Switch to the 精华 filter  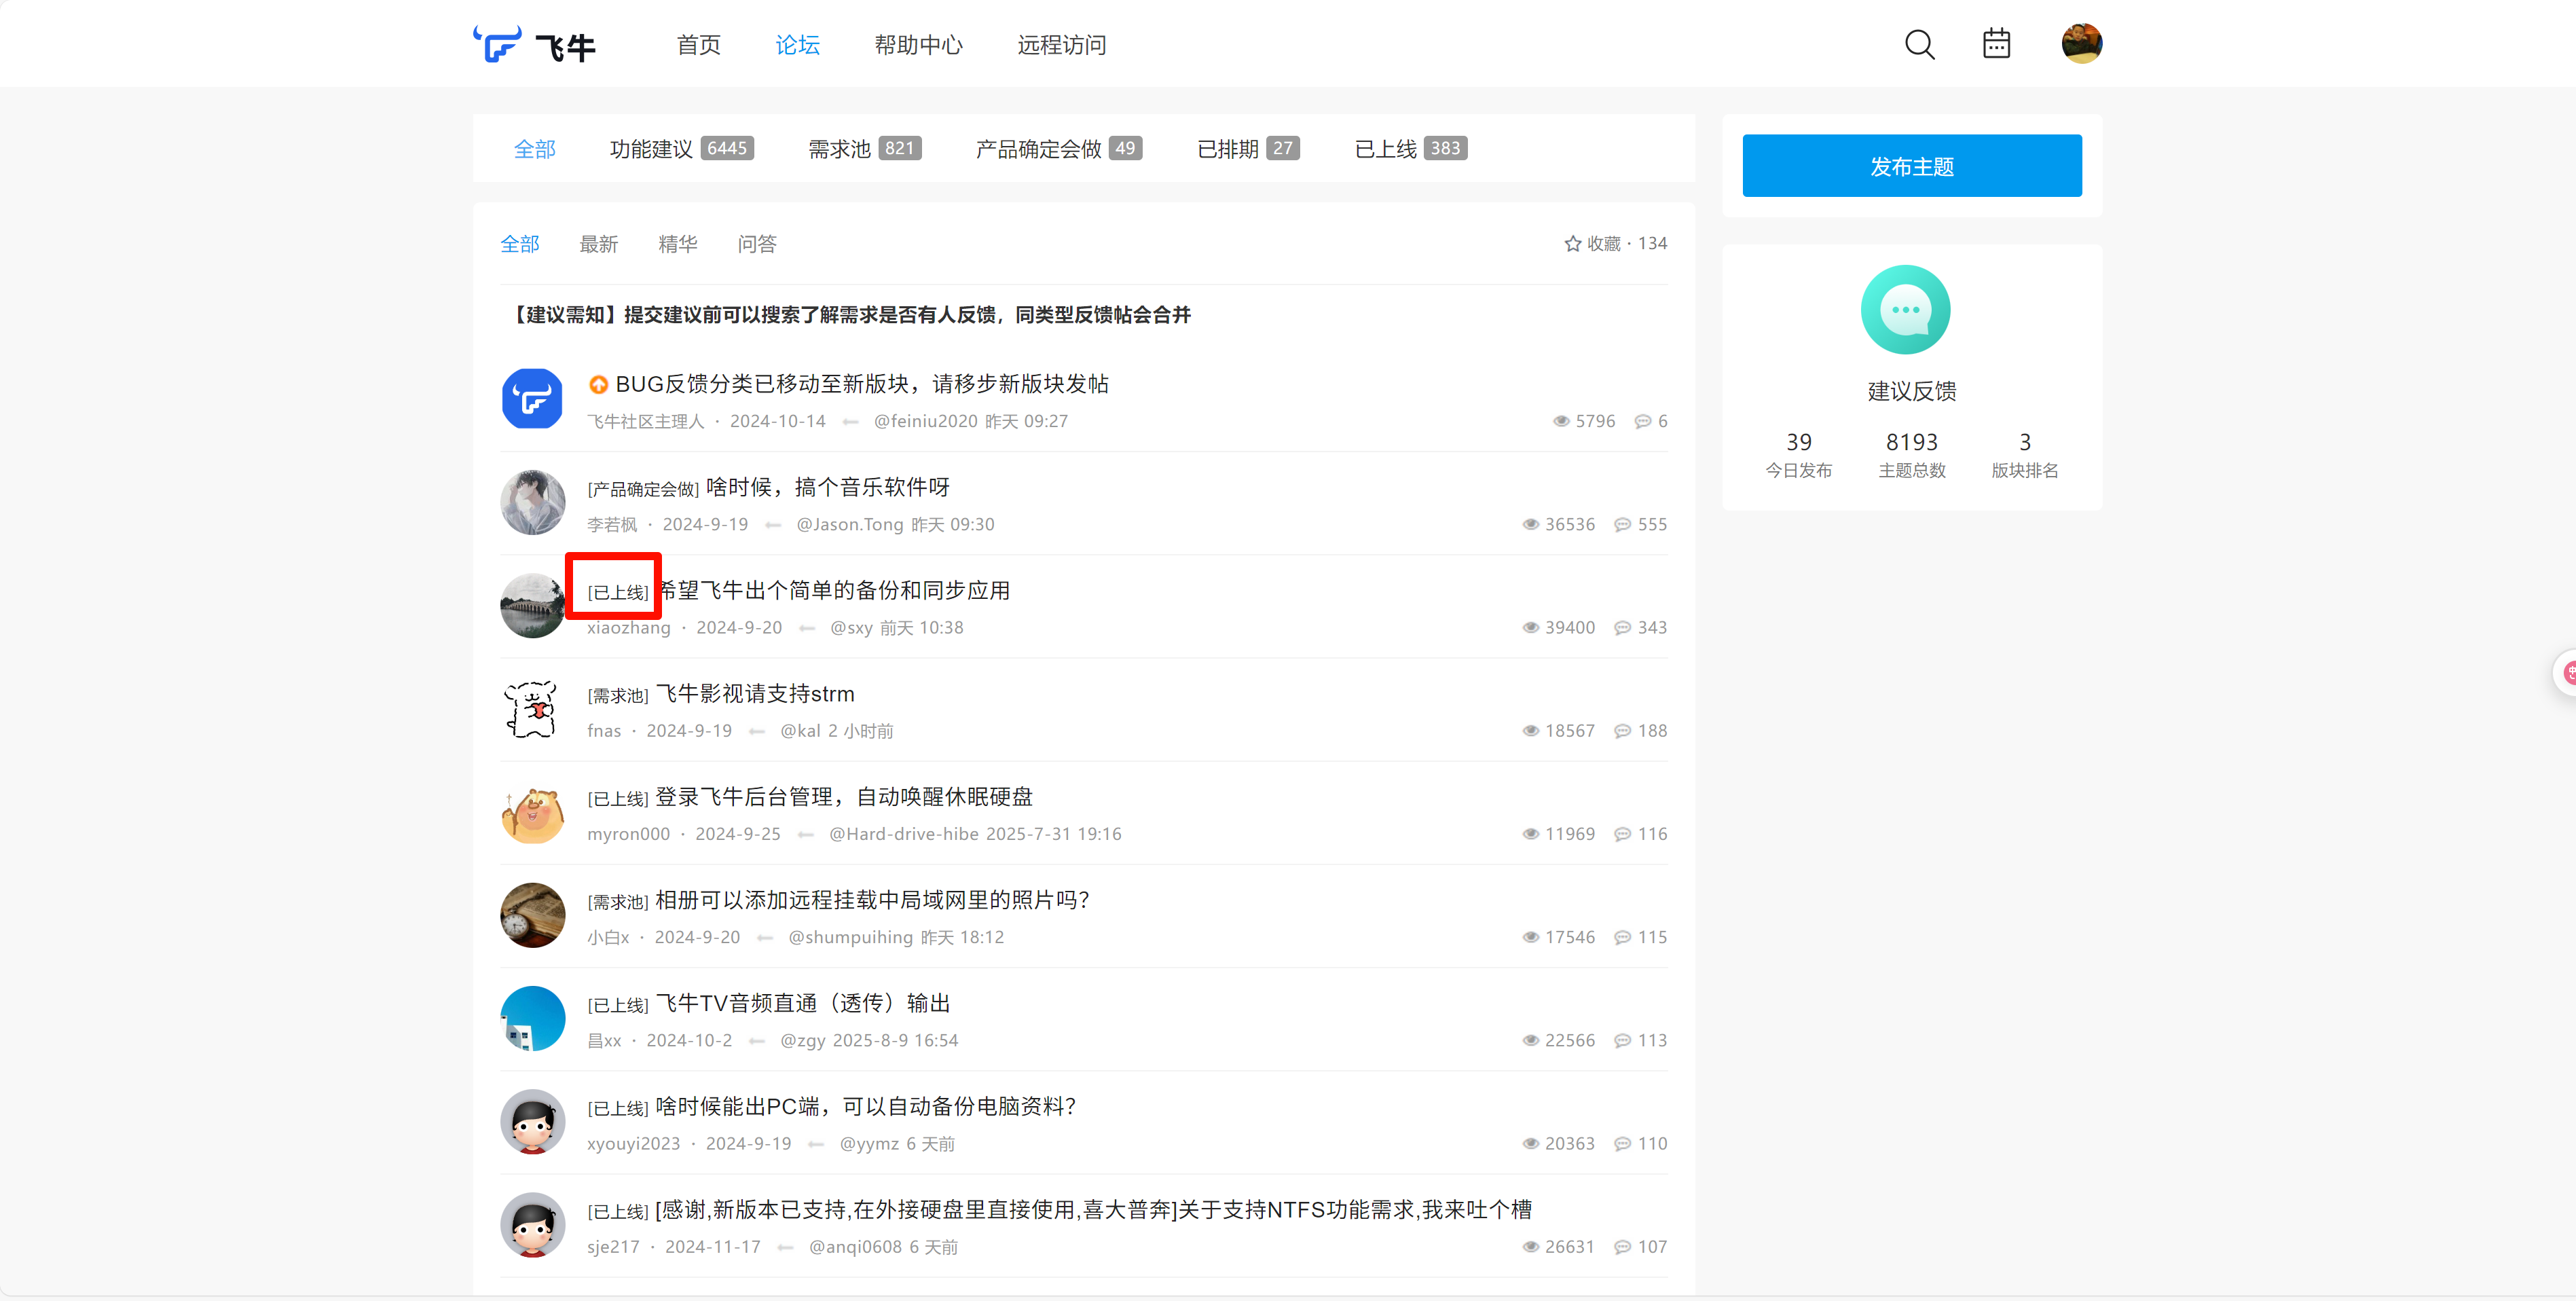(677, 244)
